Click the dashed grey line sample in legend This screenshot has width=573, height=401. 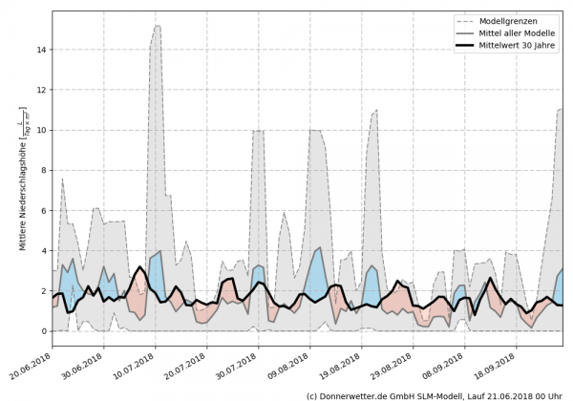pos(467,21)
